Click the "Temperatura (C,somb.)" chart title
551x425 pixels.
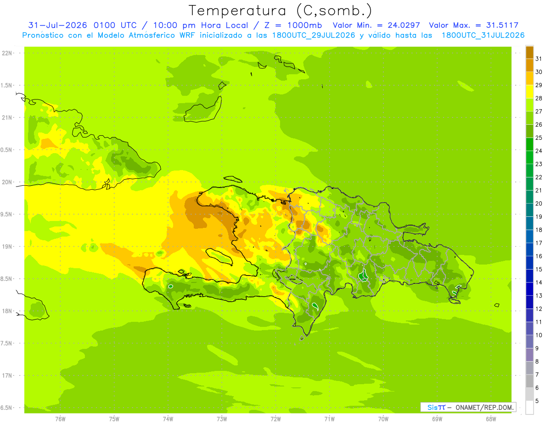click(x=280, y=11)
